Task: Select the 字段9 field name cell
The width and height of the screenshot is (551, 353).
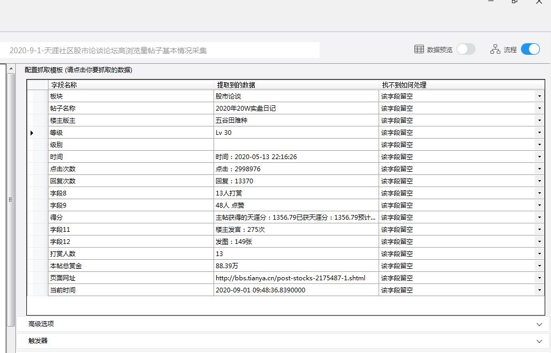Action: point(131,205)
